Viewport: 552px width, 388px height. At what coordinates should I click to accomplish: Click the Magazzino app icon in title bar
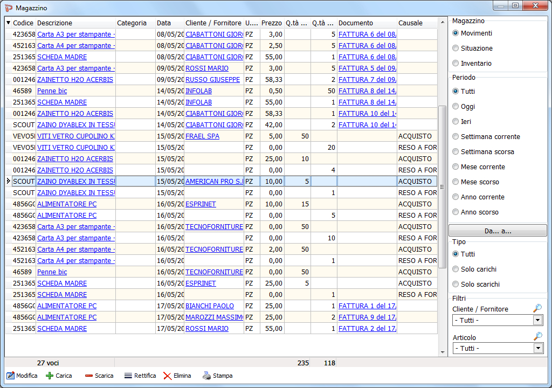click(9, 8)
